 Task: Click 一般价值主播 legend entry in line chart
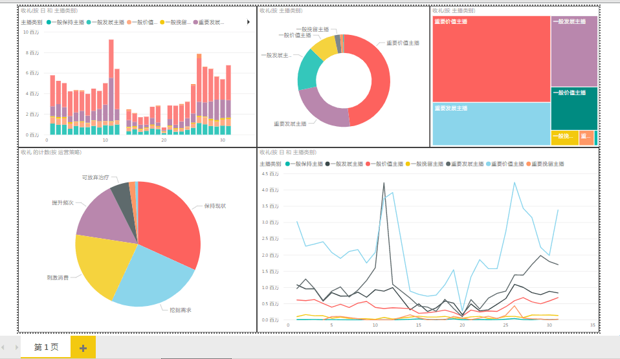pos(384,164)
